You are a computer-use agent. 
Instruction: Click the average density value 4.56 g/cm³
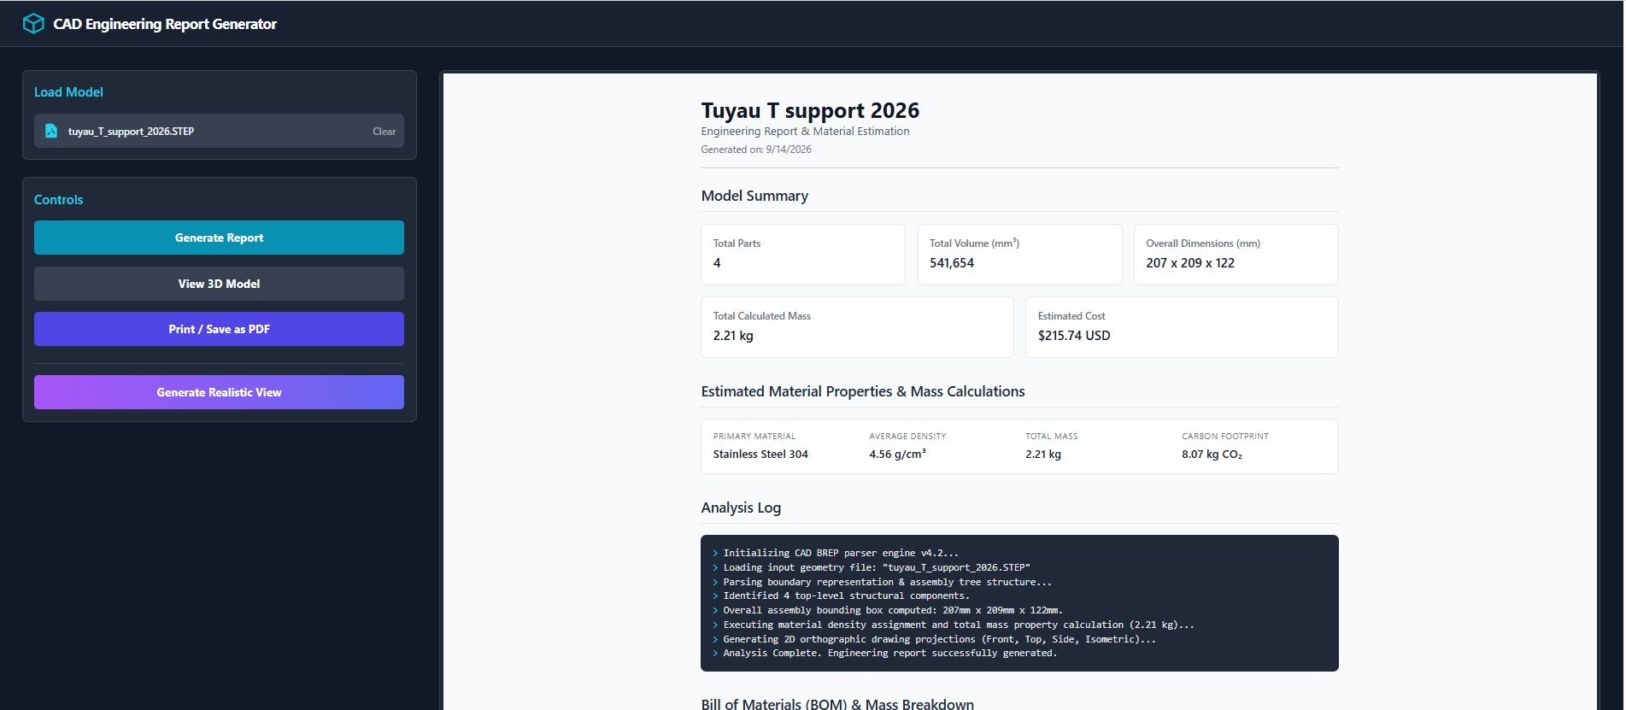tap(897, 455)
